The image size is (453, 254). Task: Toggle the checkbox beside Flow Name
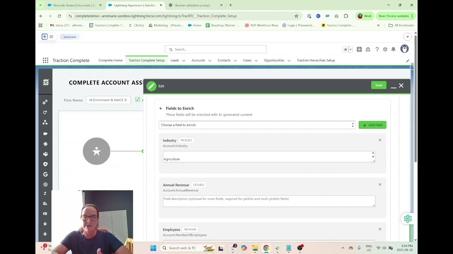point(138,100)
